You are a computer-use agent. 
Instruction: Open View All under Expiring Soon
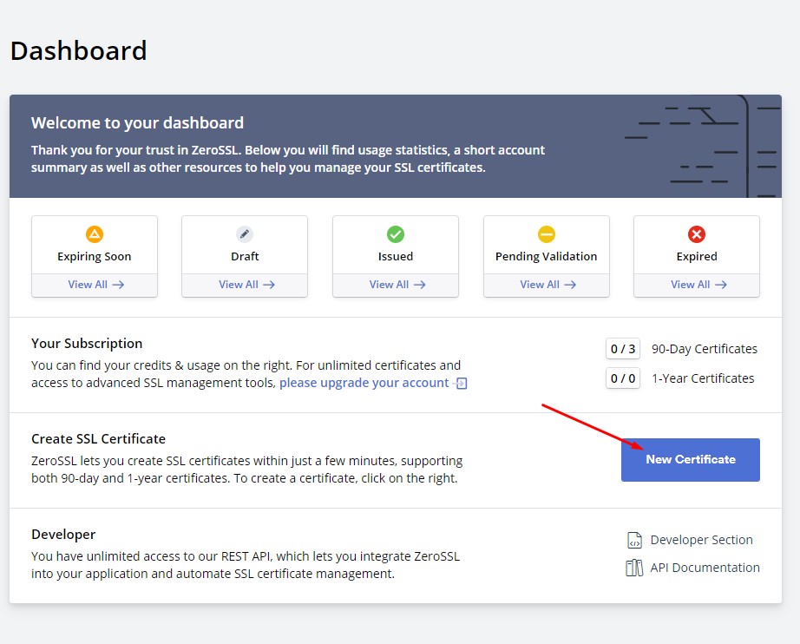pyautogui.click(x=96, y=285)
